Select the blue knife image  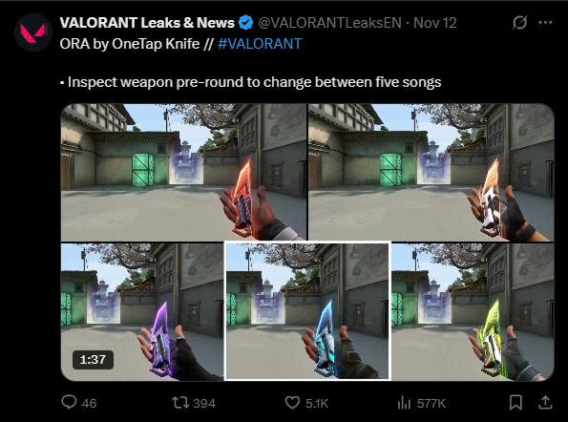pyautogui.click(x=307, y=311)
